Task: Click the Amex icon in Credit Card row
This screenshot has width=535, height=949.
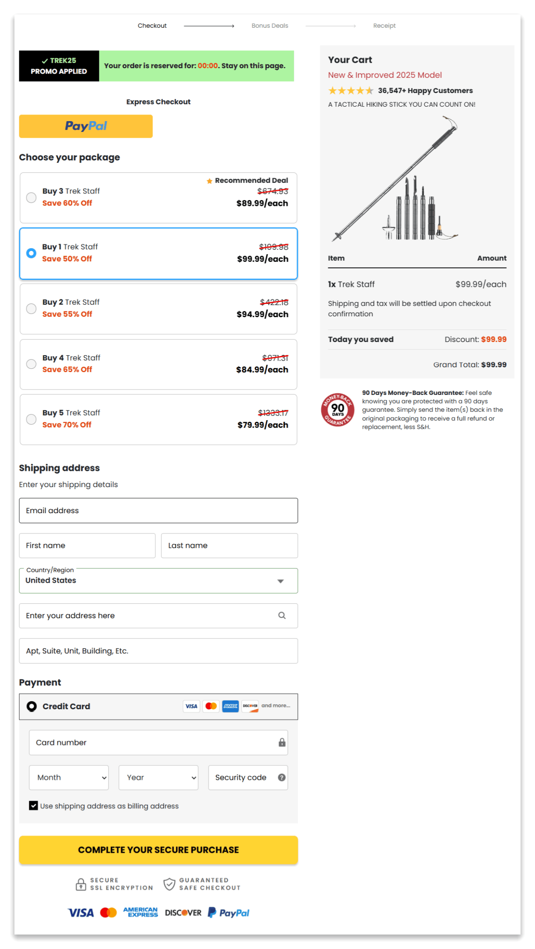Action: [x=230, y=706]
